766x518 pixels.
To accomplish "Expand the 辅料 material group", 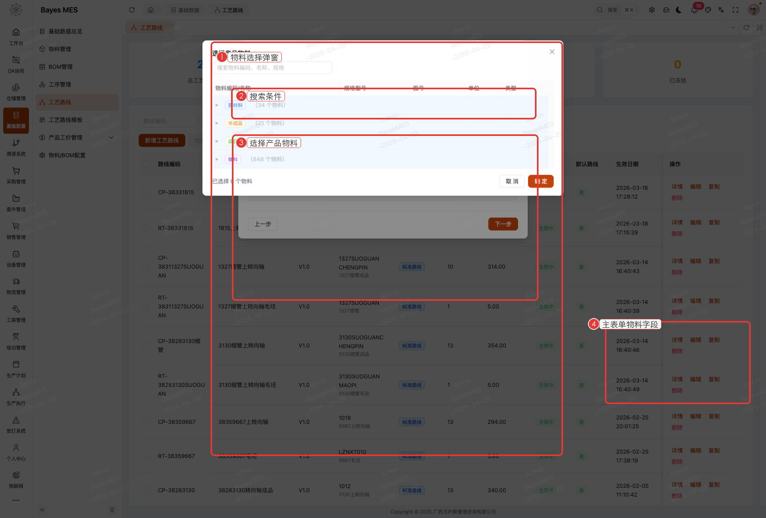I will point(217,159).
